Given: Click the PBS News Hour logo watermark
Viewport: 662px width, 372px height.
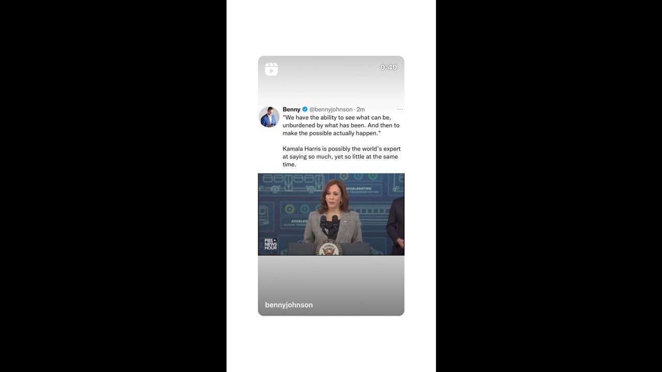Looking at the screenshot, I should [270, 244].
